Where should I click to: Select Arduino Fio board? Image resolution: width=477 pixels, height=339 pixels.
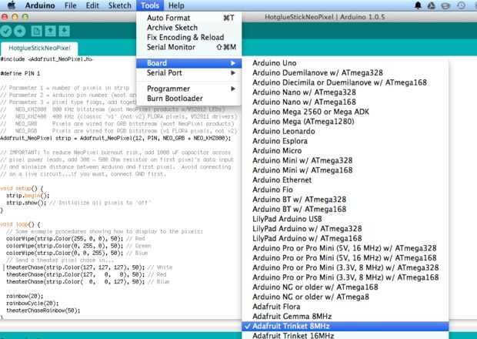click(x=345, y=190)
